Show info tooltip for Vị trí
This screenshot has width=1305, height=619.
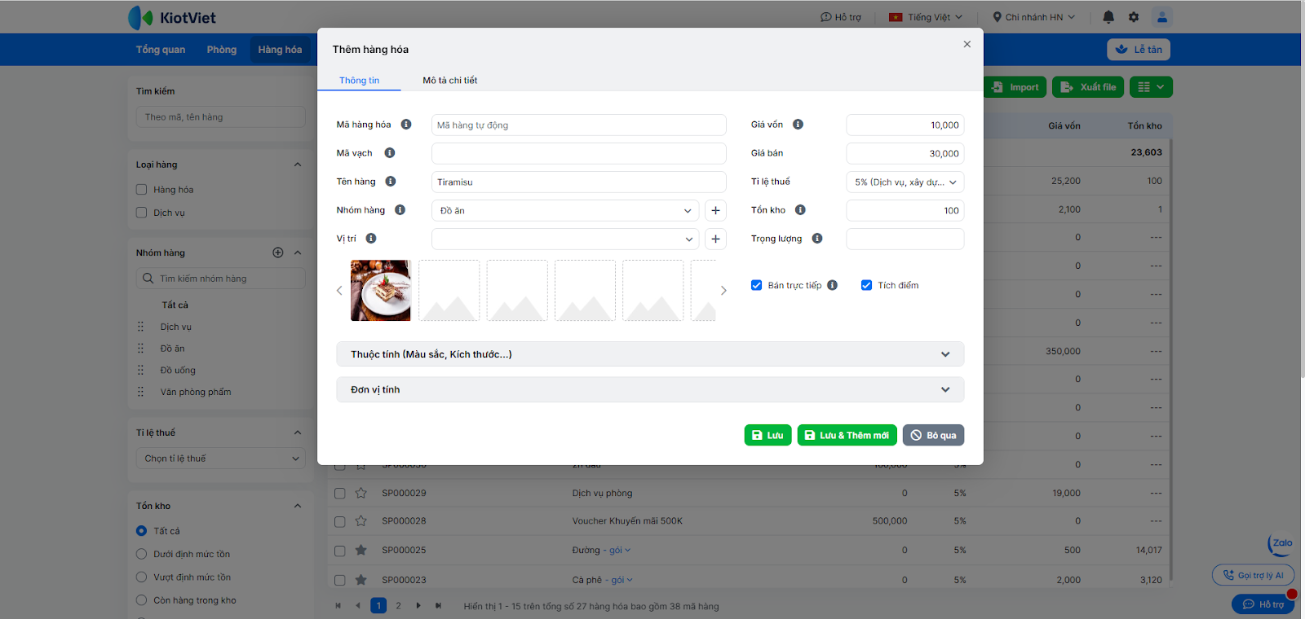pos(371,239)
